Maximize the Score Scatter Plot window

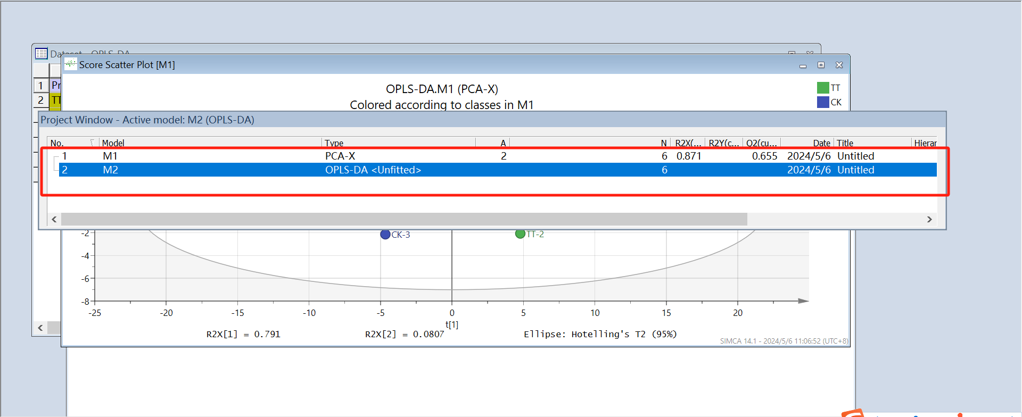821,65
